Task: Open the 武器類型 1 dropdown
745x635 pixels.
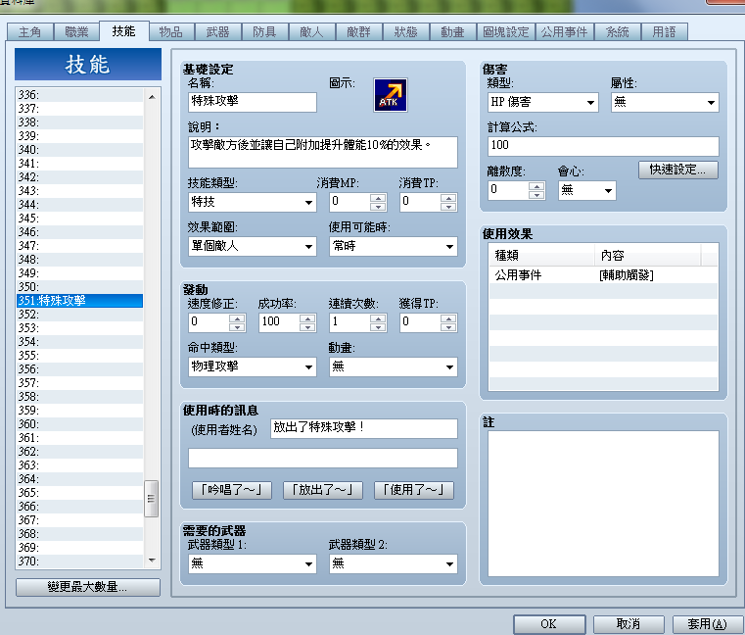Action: click(x=253, y=563)
